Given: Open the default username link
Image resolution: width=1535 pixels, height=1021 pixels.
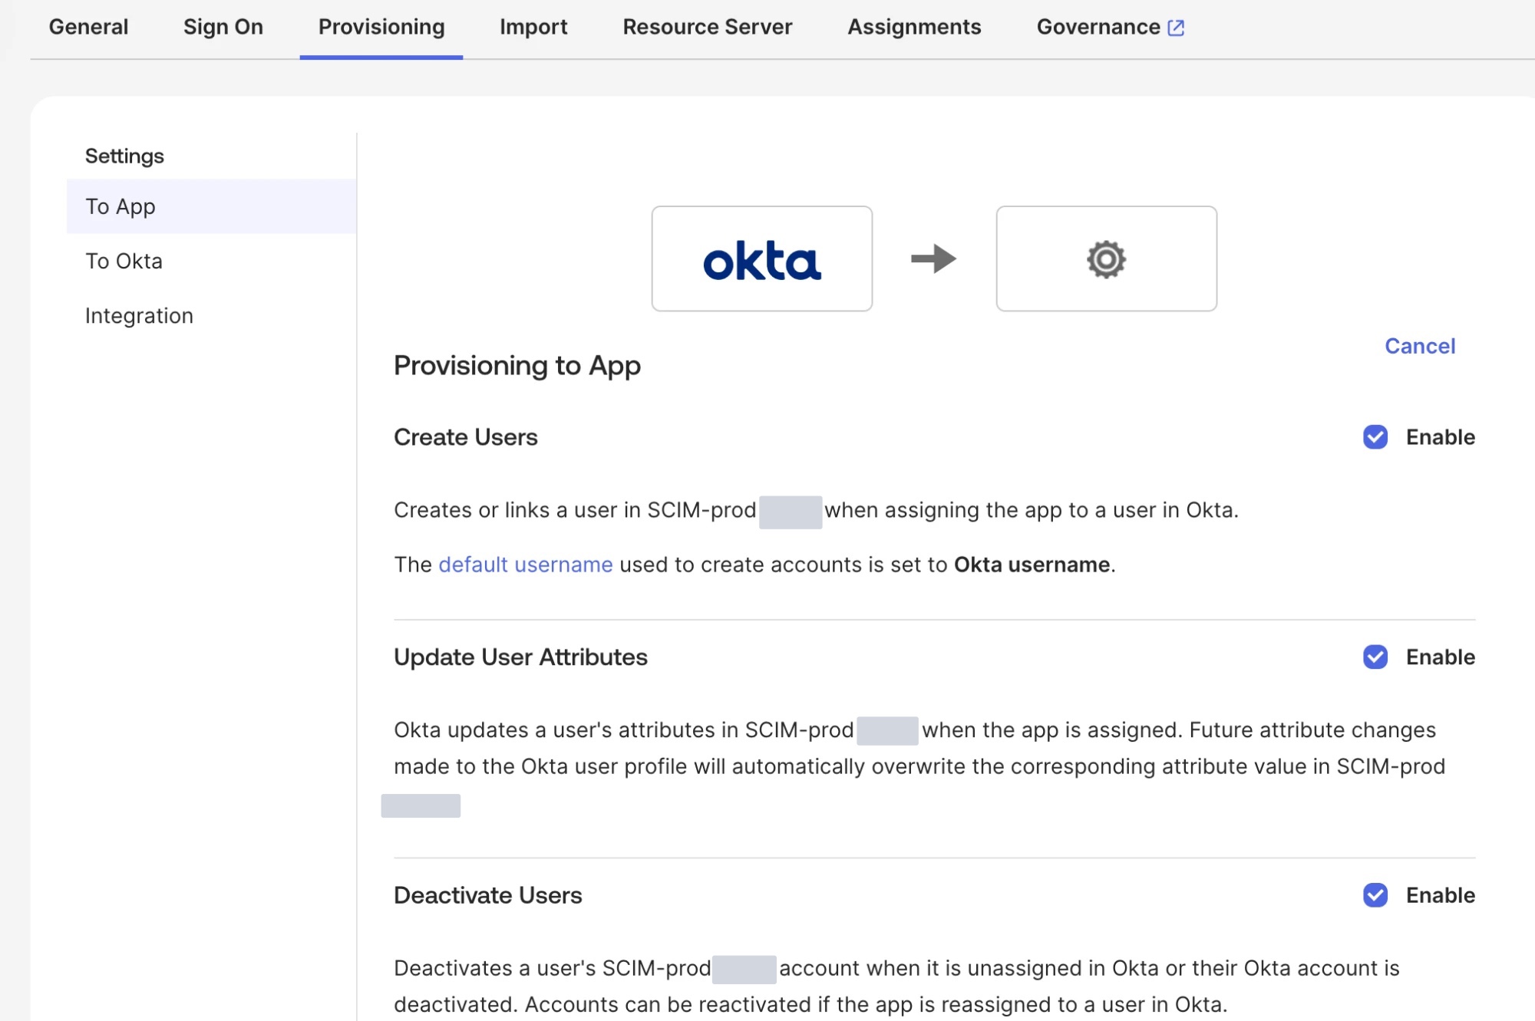Looking at the screenshot, I should (x=525, y=565).
